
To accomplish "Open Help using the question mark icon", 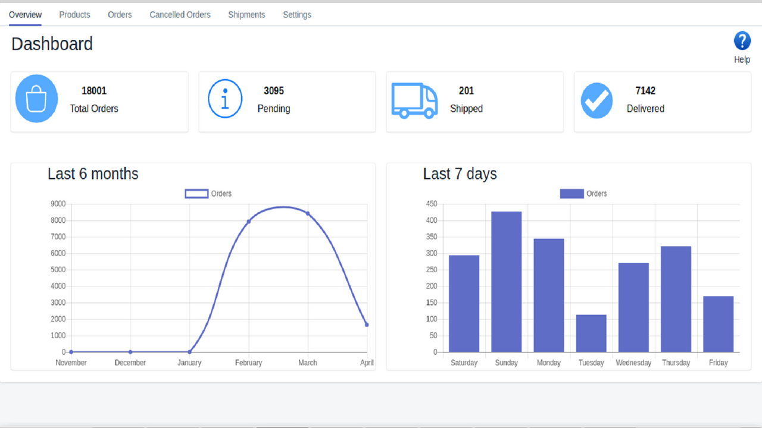I will (742, 41).
